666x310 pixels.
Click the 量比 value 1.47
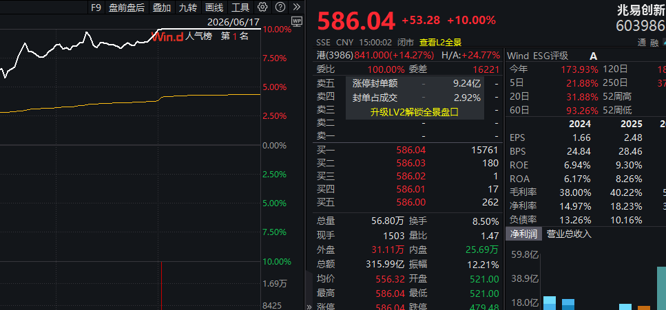[x=490, y=235]
